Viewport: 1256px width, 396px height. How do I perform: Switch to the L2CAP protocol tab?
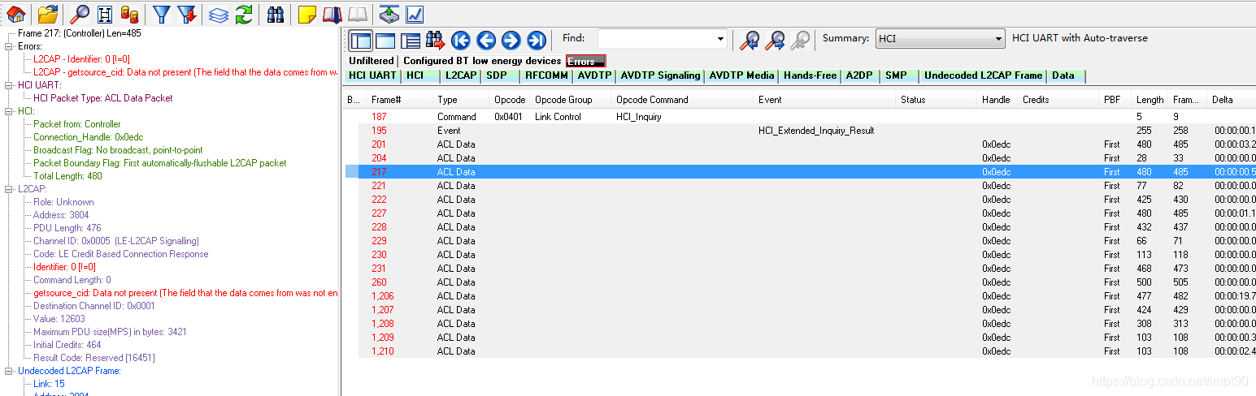tap(461, 75)
